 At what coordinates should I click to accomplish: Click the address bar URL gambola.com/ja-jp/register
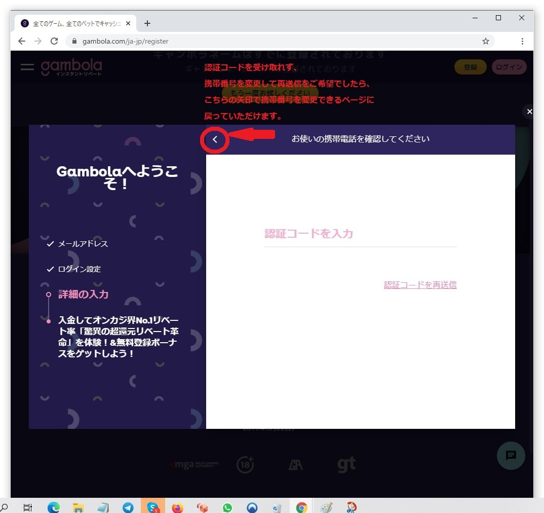[125, 42]
